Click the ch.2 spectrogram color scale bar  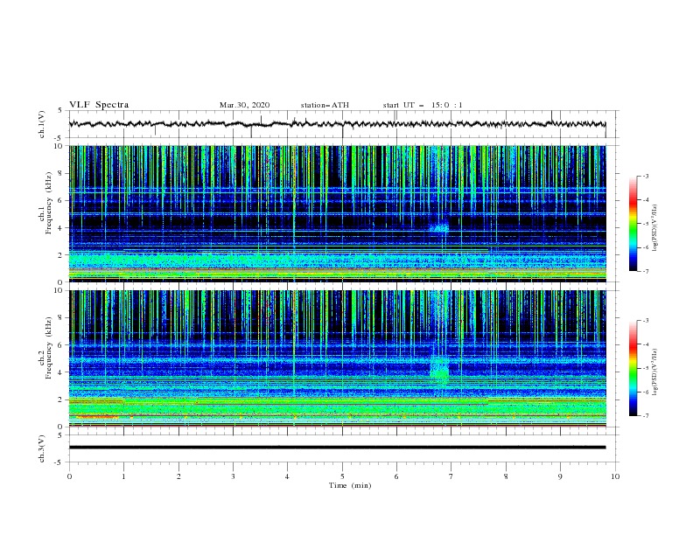click(x=633, y=368)
